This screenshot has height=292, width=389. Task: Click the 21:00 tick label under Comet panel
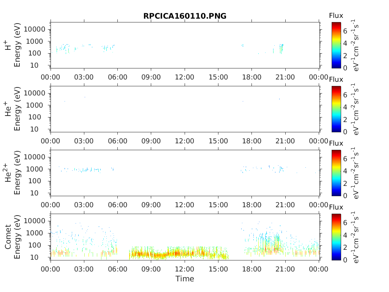pos(285,269)
